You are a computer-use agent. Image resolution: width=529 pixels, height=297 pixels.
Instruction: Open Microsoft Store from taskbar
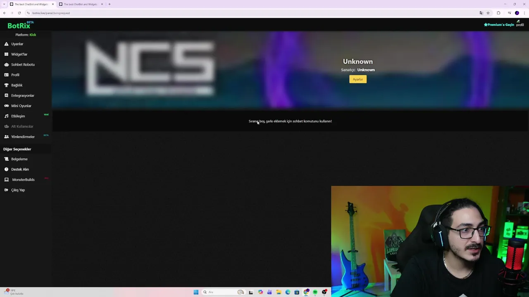[297, 292]
